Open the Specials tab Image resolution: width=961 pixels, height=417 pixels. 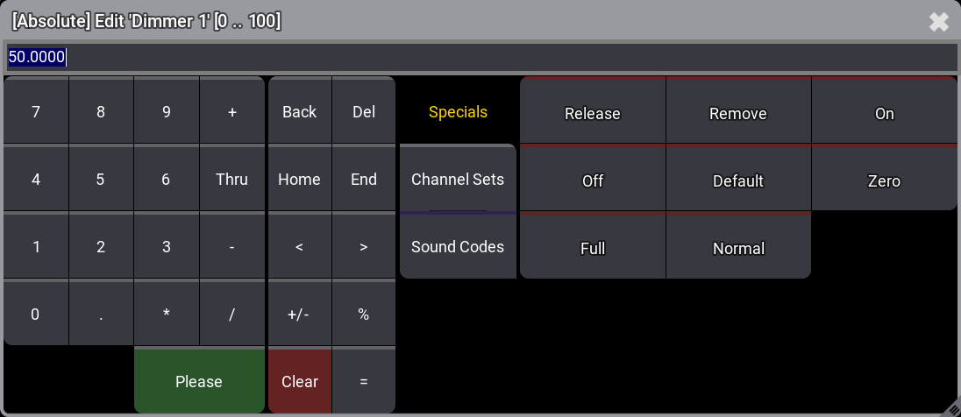(458, 112)
